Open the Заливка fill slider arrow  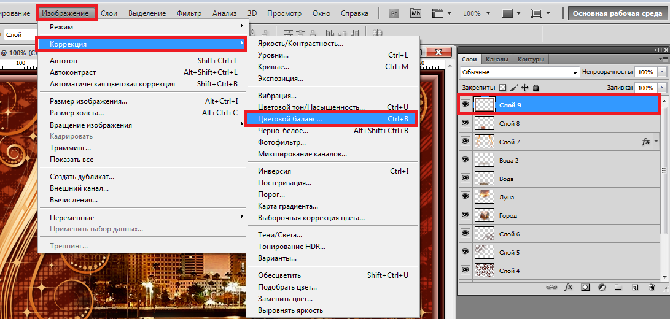click(x=663, y=88)
